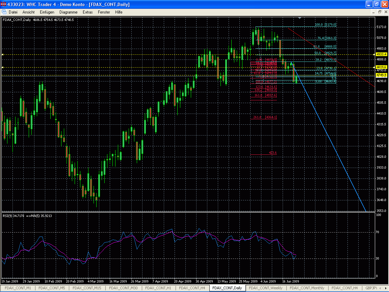This screenshot has width=389, height=292.
Task: Click the chart shift triangle marker at top
Action: (x=300, y=18)
